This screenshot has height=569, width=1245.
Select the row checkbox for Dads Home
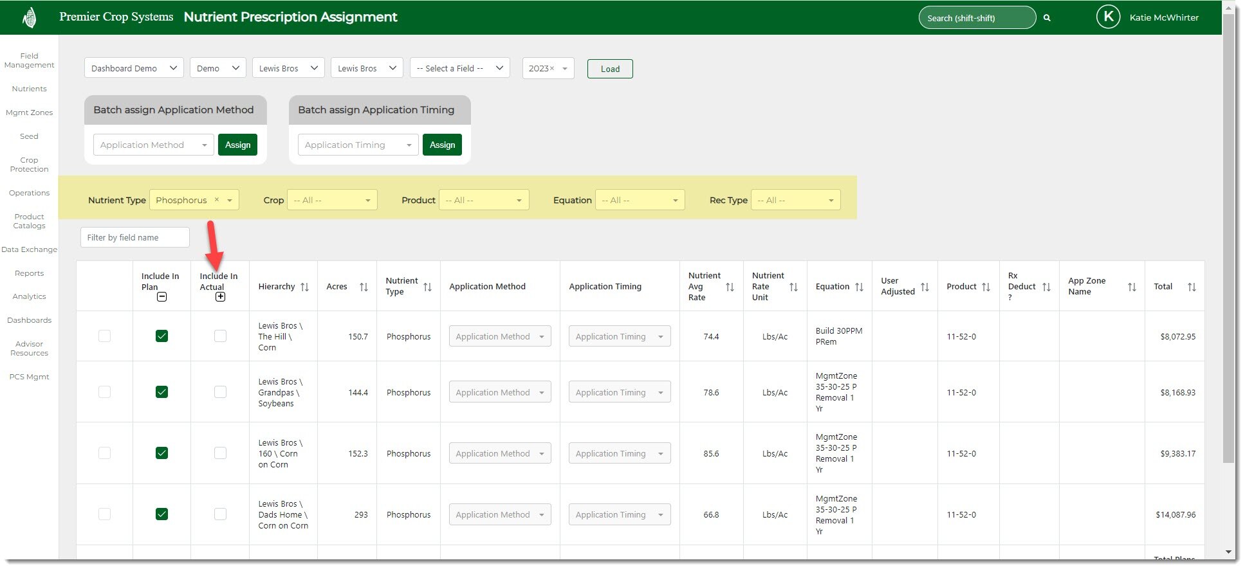pos(104,514)
